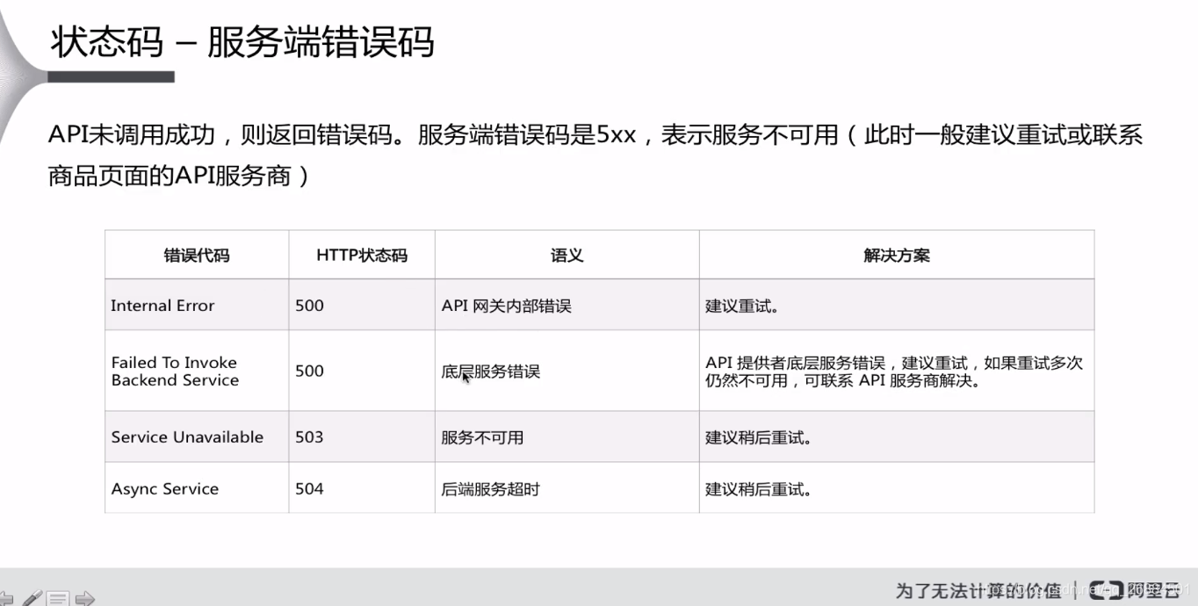Click the 503 status code cell
The width and height of the screenshot is (1198, 606).
coord(362,436)
